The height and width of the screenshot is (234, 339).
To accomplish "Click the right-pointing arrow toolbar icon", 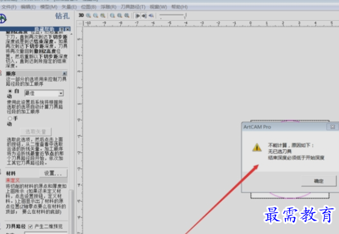I will tap(137, 16).
